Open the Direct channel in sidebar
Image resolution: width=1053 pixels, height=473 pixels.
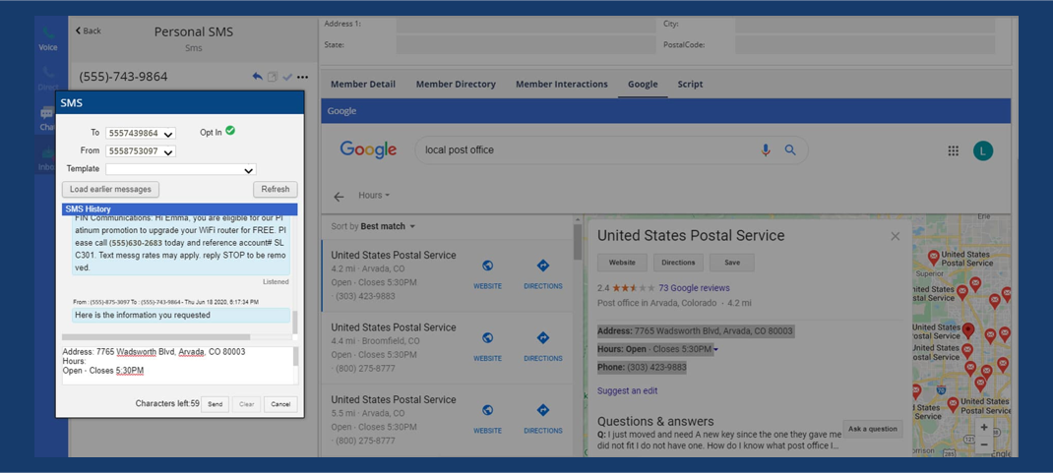point(47,78)
